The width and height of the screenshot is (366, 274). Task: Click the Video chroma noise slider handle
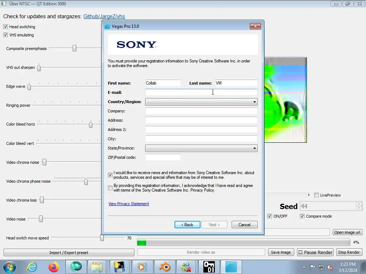click(x=44, y=162)
